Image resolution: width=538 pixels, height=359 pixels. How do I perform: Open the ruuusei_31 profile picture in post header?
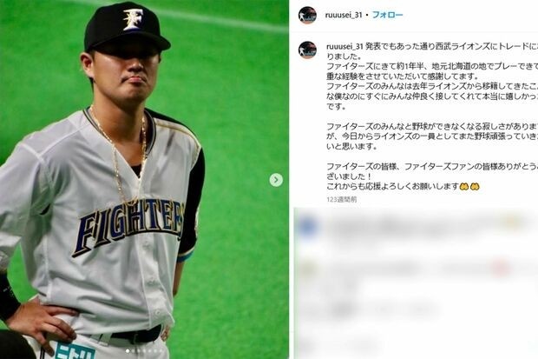[x=307, y=15]
